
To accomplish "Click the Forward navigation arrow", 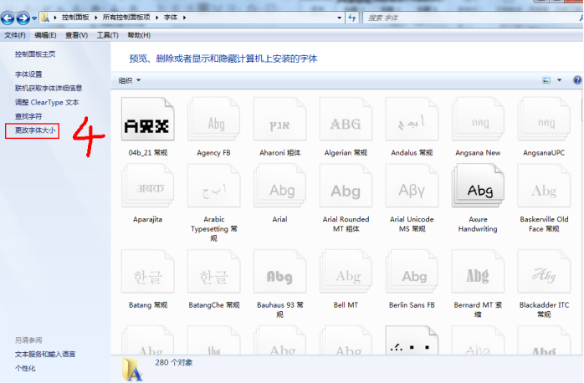I will 23,18.
